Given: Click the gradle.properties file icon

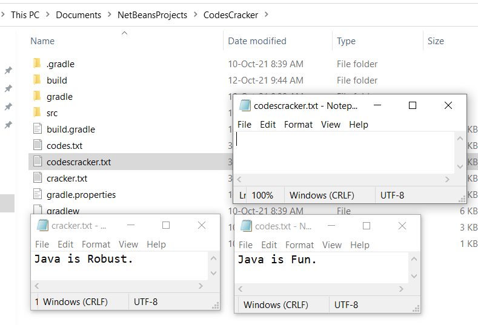Looking at the screenshot, I should coord(37,194).
